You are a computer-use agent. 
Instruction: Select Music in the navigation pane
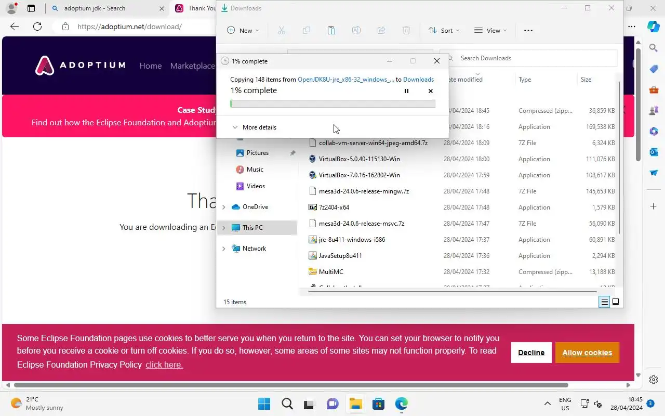coord(255,170)
